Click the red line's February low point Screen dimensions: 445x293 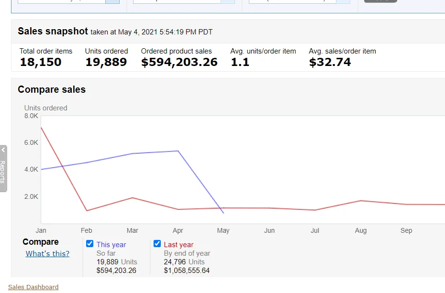tap(87, 210)
